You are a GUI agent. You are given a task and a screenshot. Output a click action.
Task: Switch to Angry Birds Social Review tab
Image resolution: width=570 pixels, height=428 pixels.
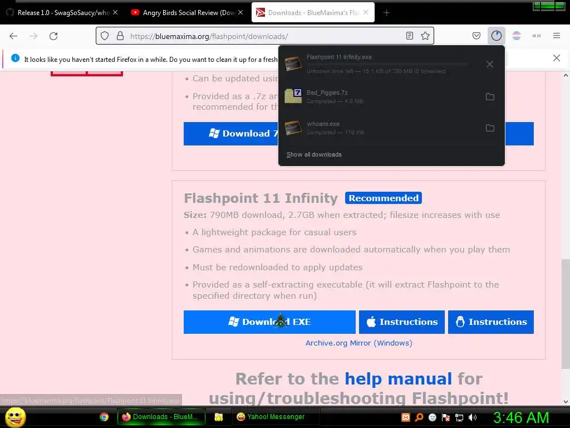(x=187, y=13)
